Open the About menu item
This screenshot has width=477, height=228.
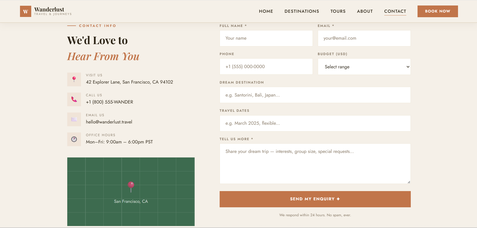point(365,11)
